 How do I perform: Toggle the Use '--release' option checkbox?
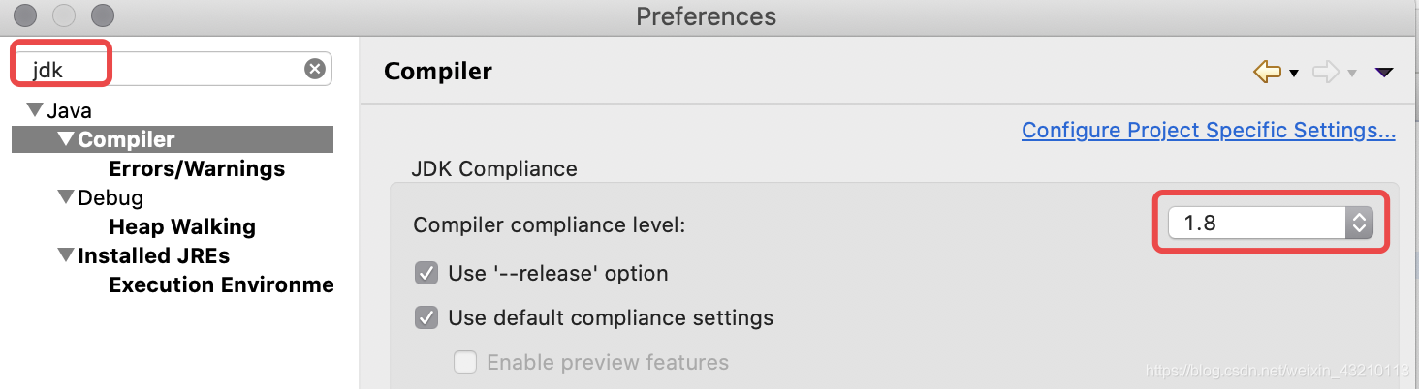click(x=426, y=273)
